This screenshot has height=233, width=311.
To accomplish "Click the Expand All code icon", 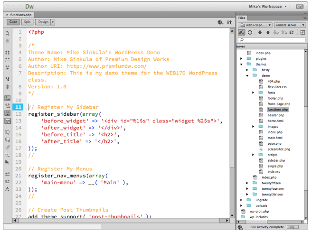I will (x=7, y=67).
